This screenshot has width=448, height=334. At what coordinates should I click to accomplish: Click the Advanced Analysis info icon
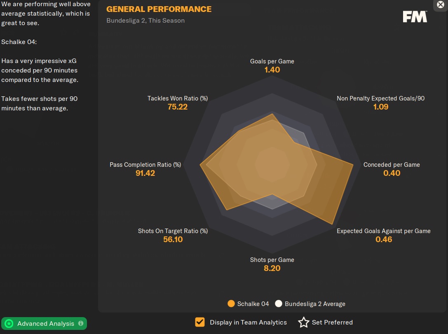pyautogui.click(x=81, y=323)
